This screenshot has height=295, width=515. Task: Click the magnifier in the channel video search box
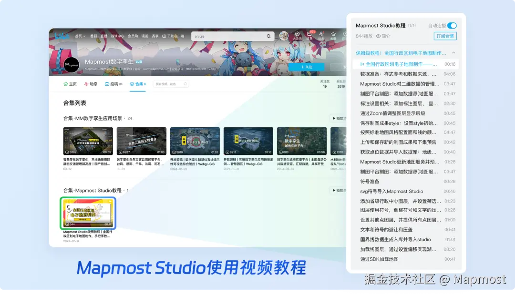click(185, 84)
